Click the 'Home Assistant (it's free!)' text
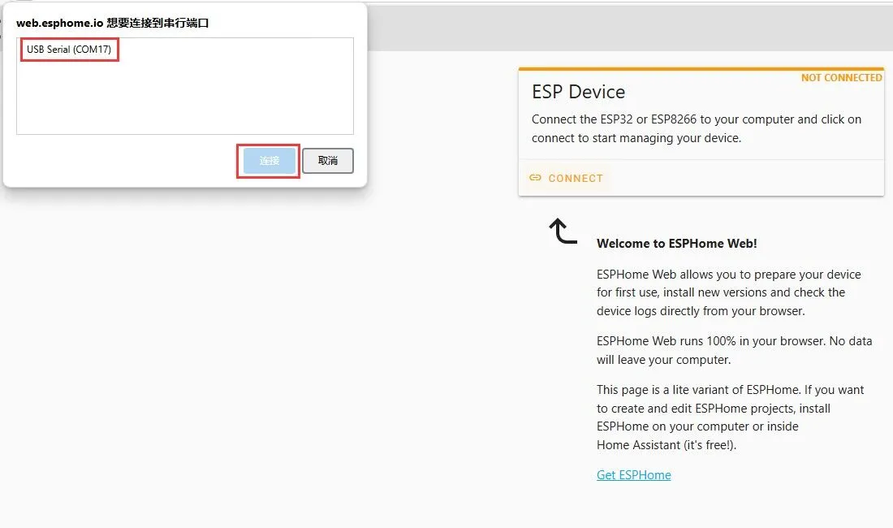 pyautogui.click(x=666, y=444)
